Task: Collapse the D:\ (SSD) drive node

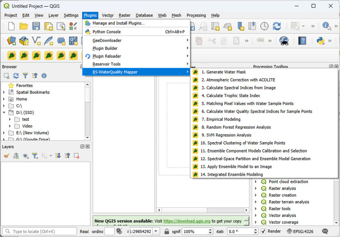Action: tap(4, 113)
